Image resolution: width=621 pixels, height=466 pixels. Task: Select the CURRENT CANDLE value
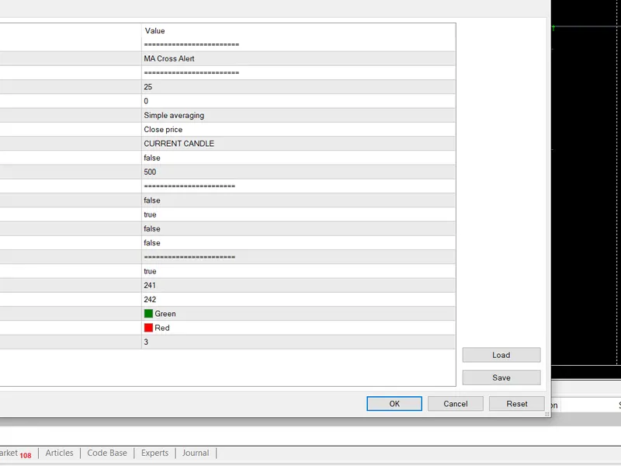[298, 144]
